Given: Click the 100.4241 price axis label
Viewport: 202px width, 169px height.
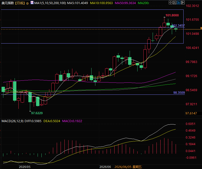Looking at the screenshot, I should point(192,48).
